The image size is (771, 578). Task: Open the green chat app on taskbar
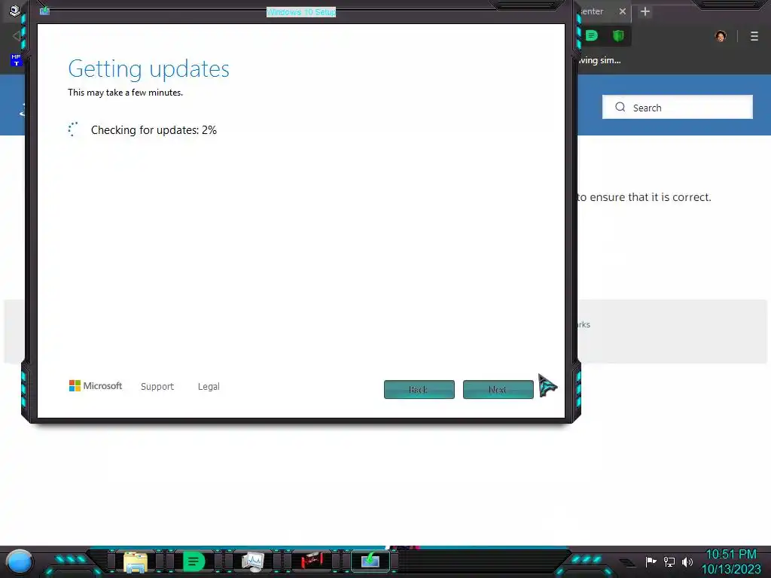coord(194,561)
